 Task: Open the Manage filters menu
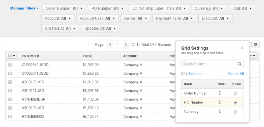pos(24,8)
